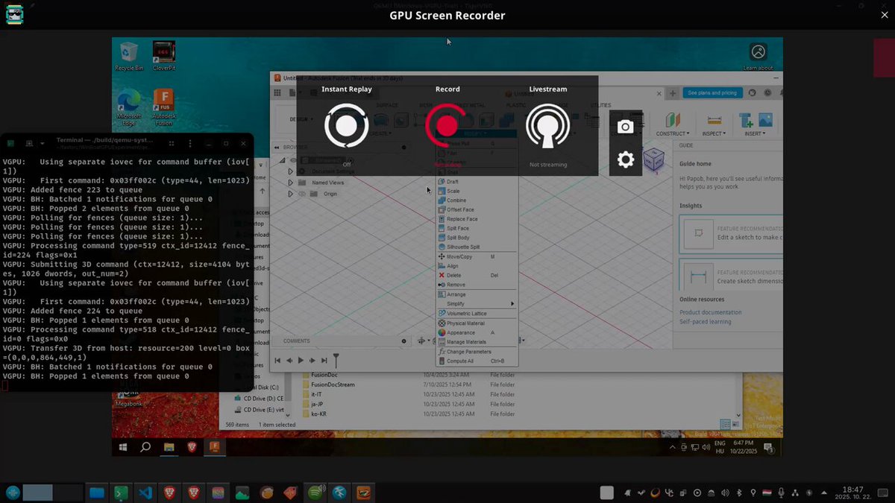Viewport: 895px width, 503px height.
Task: Choose Replace Face menu entry
Action: [x=477, y=219]
